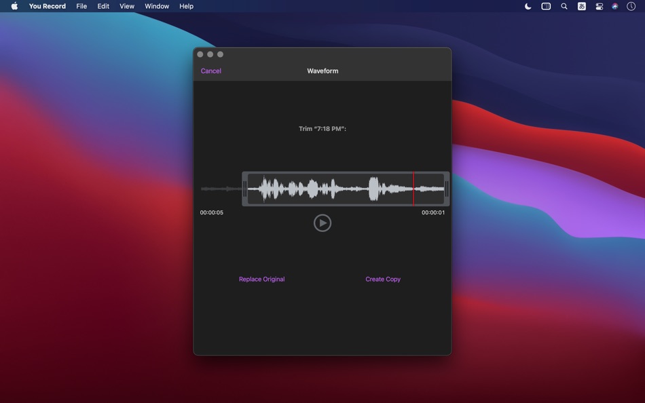Cancel the trim operation
Image resolution: width=645 pixels, height=403 pixels.
(x=210, y=71)
